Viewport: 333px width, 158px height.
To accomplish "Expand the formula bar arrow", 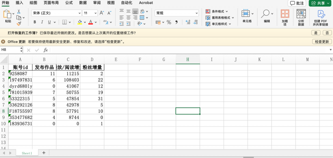I will pyautogui.click(x=330, y=50).
